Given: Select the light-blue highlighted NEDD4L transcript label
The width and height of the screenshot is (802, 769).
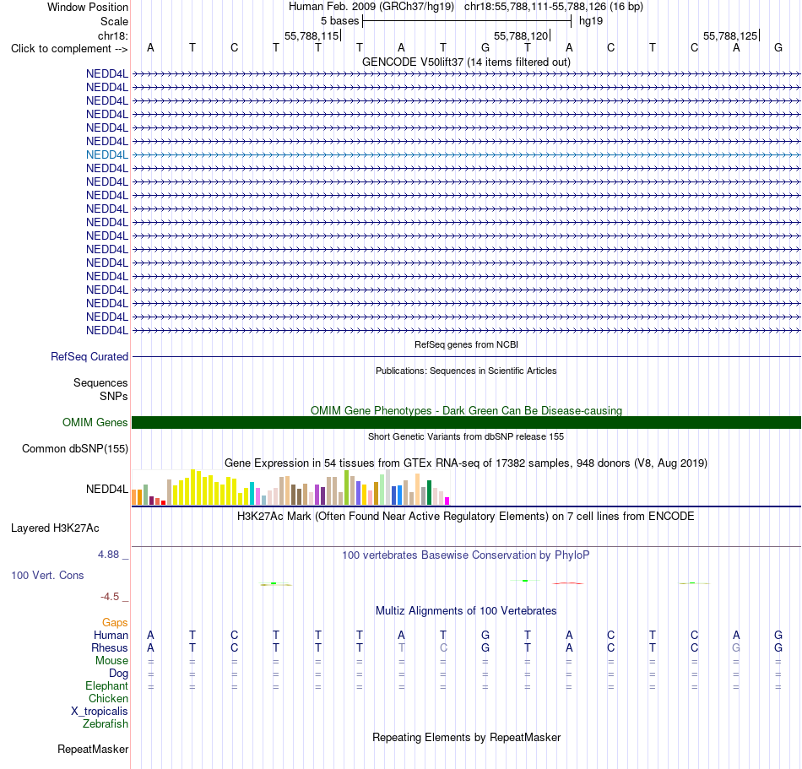Looking at the screenshot, I should pyautogui.click(x=107, y=155).
